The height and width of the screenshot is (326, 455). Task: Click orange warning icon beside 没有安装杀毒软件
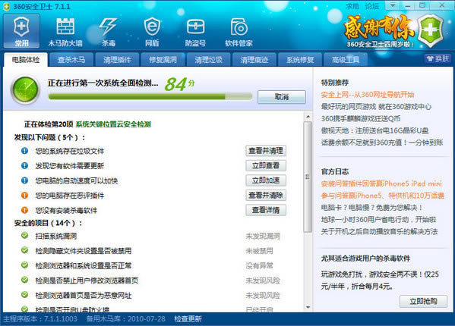click(x=24, y=210)
